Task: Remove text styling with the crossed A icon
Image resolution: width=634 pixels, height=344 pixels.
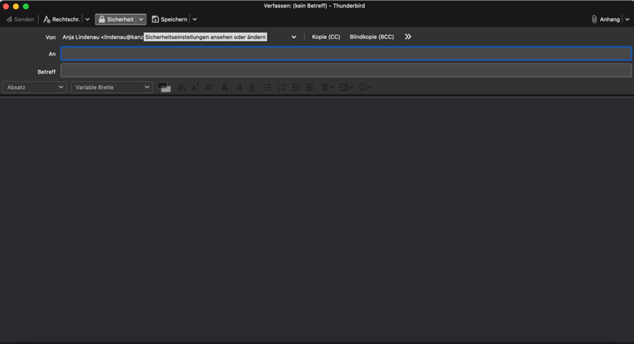Action: [181, 87]
